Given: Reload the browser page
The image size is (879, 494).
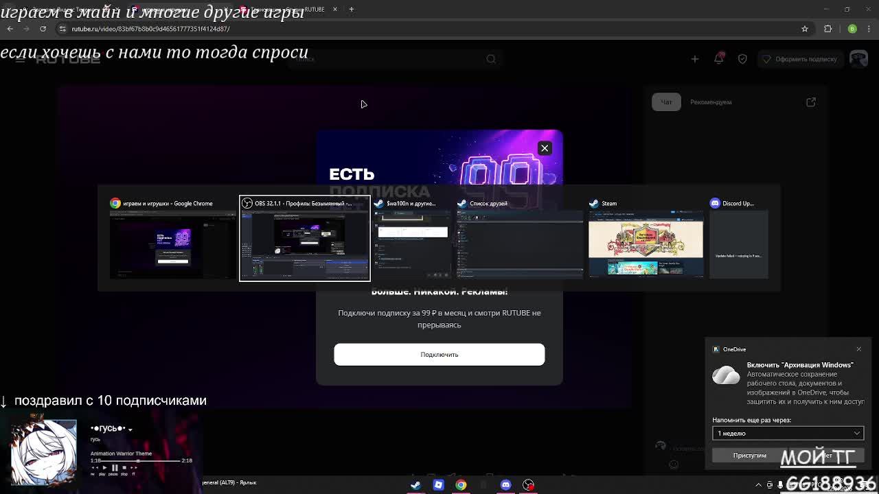Looking at the screenshot, I should click(43, 29).
